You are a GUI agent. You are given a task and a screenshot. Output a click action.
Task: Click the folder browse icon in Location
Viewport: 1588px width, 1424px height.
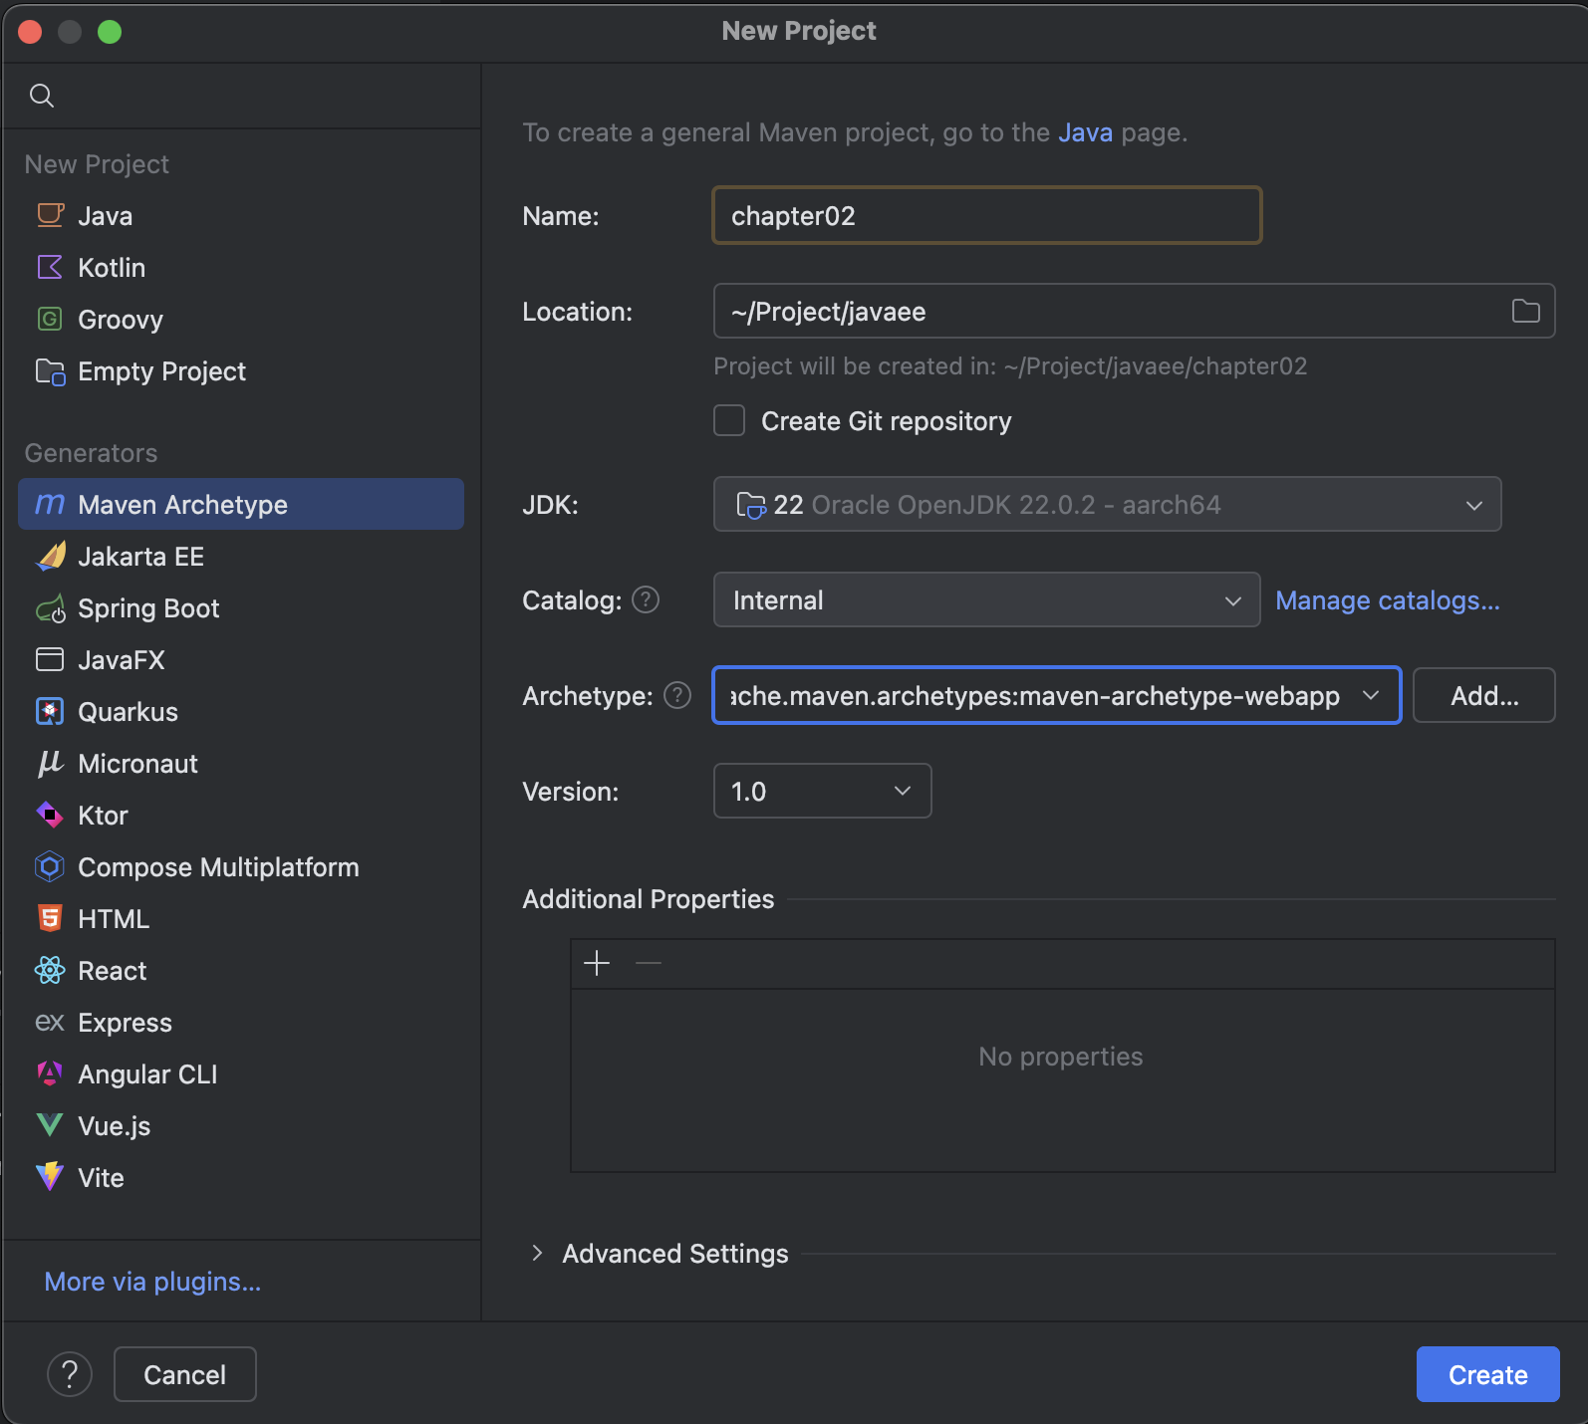[x=1525, y=312]
